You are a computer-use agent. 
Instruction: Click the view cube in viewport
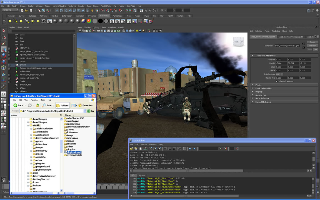pos(238,42)
